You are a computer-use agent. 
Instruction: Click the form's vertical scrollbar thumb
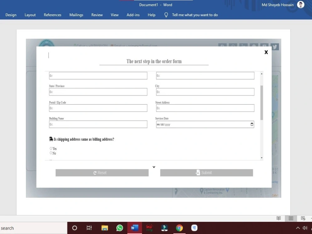pyautogui.click(x=262, y=103)
